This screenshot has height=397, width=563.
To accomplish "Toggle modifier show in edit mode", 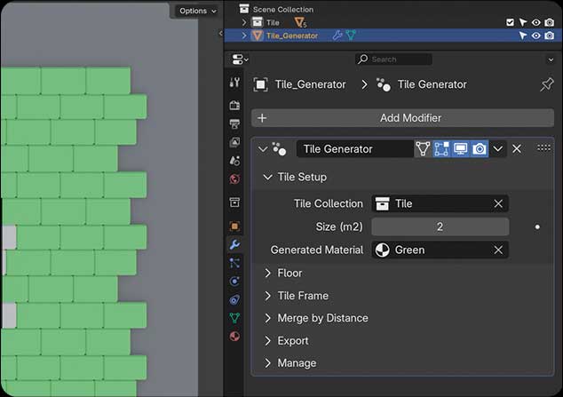I will point(441,149).
